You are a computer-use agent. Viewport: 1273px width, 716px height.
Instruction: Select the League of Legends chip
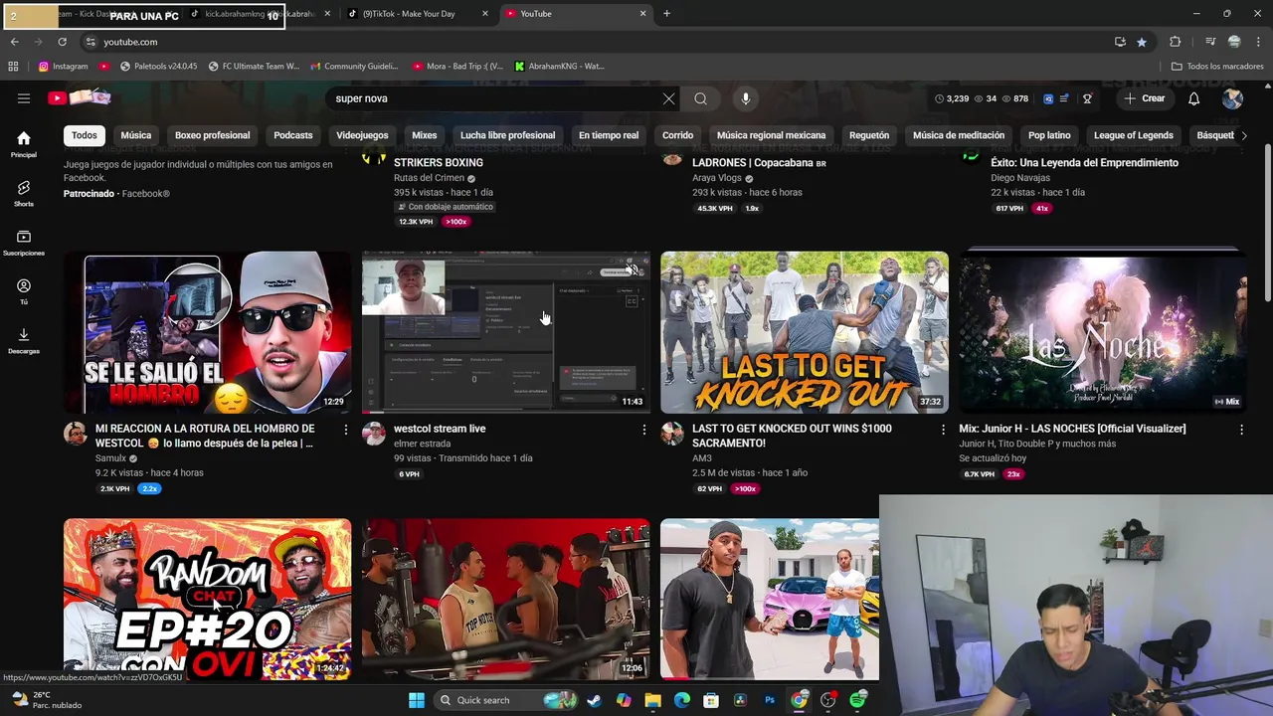coord(1134,135)
